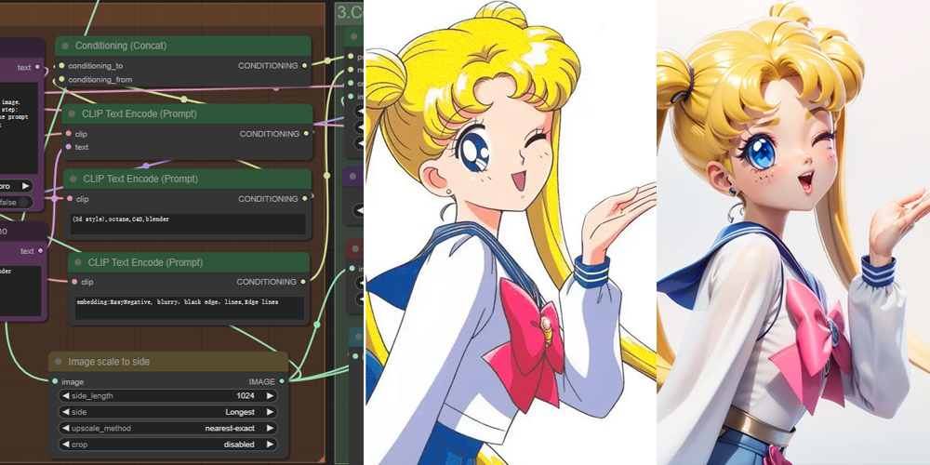Click the right arrow beside 'oro' on purple node
Screen dimensions: 930x465
click(x=25, y=186)
